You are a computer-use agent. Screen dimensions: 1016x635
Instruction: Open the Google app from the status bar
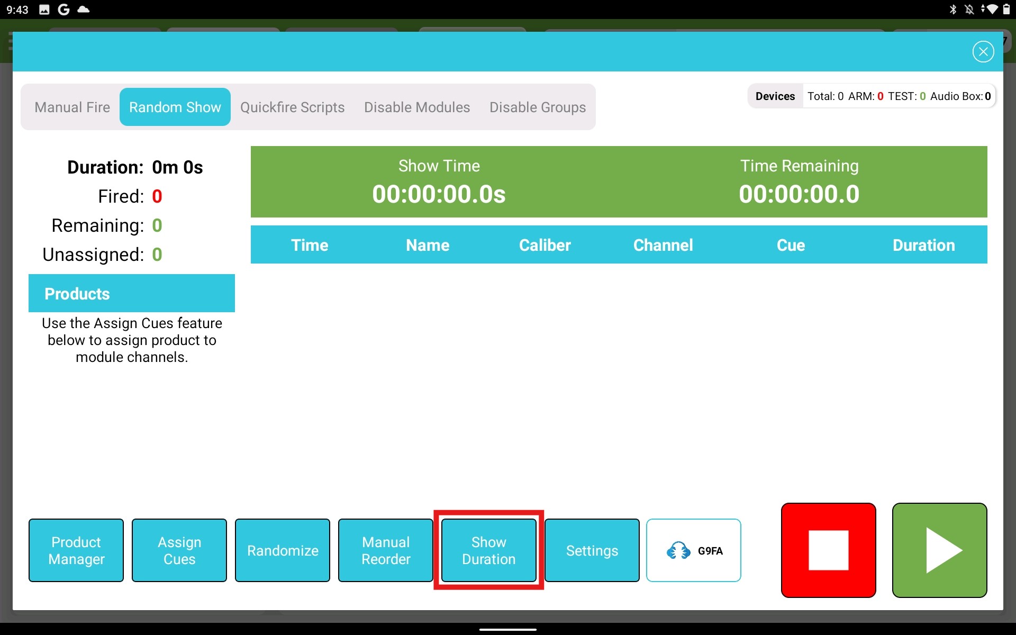(x=63, y=9)
